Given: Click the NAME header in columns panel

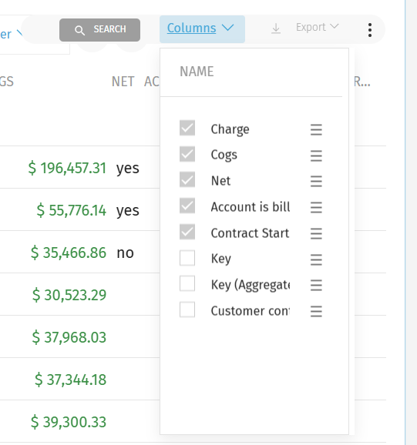Looking at the screenshot, I should point(197,72).
